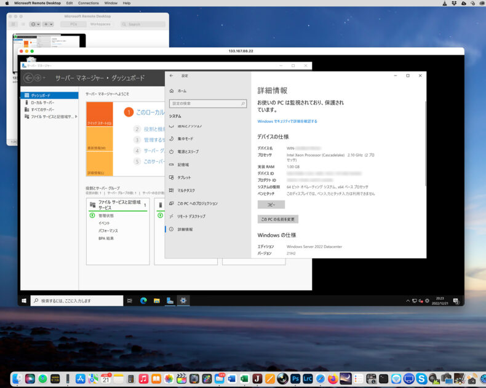The image size is (486, 388).
Task: Go back with the Settings back arrow
Action: 171,76
